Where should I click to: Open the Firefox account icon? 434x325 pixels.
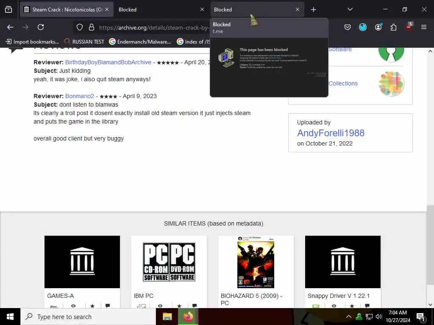[x=378, y=27]
